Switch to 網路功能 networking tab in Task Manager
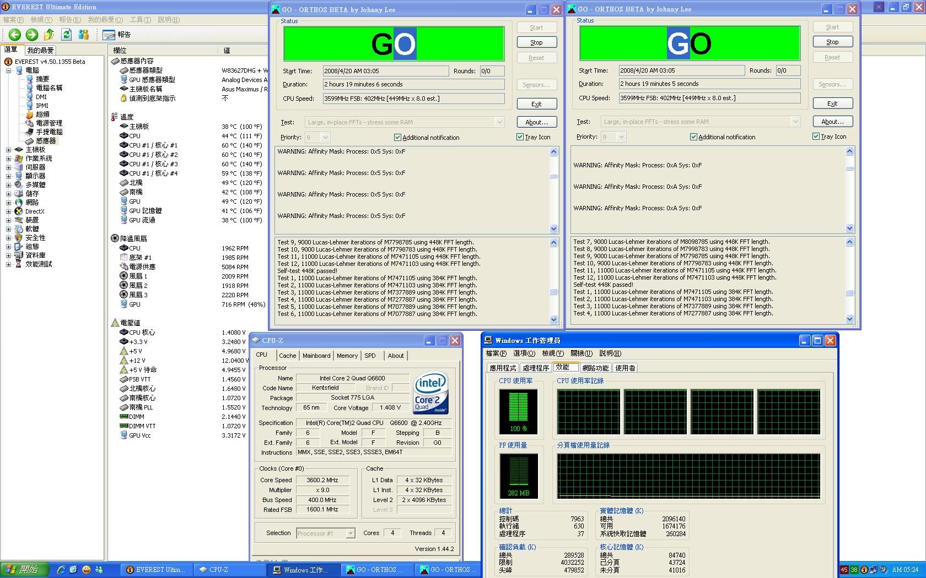Screen dimensions: 926x578 [x=595, y=368]
